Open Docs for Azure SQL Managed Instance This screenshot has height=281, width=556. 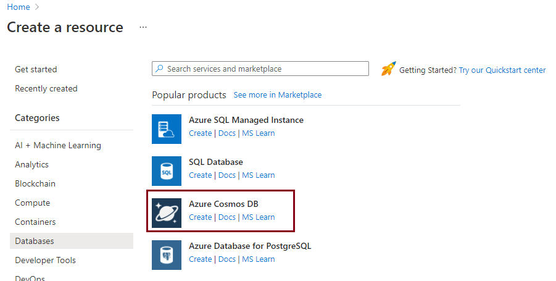pyautogui.click(x=227, y=133)
